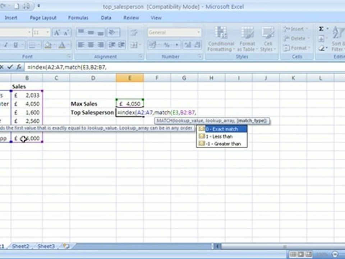Center text horizontally in cell
This screenshot has width=345, height=259.
click(x=91, y=45)
